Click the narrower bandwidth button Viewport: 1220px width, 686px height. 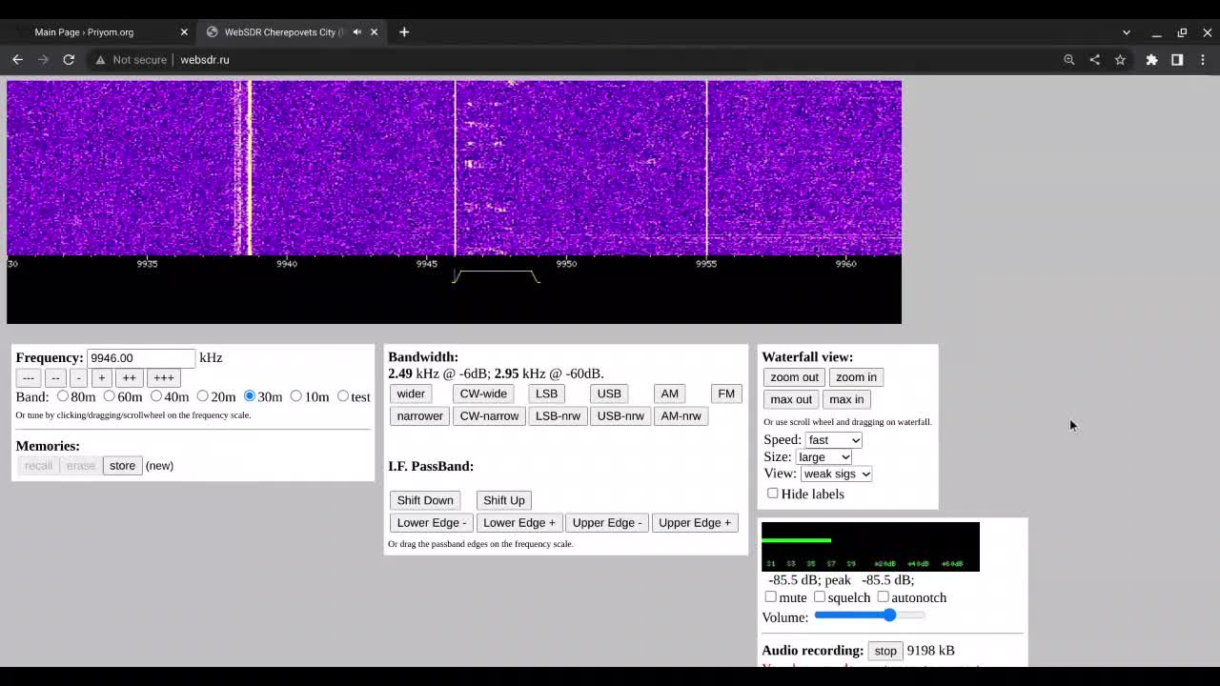(420, 416)
